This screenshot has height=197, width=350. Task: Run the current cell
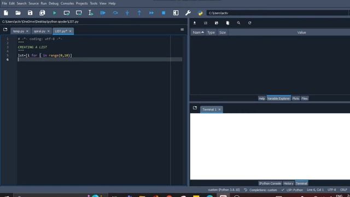pyautogui.click(x=67, y=13)
